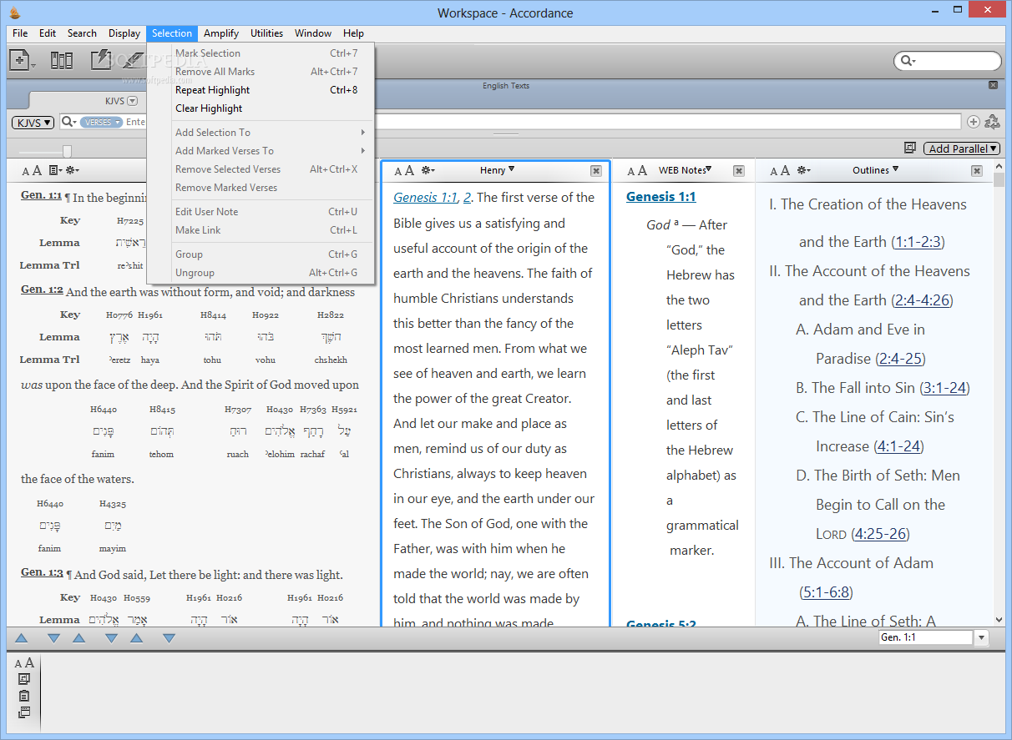Open the KJVS tab dropdown arrow
Image resolution: width=1012 pixels, height=740 pixels.
[x=132, y=101]
